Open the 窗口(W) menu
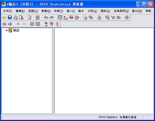Viewport: 155px width, 121px height. click(137, 11)
